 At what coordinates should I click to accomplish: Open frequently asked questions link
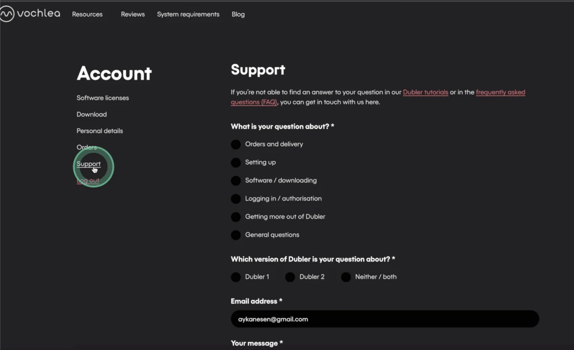click(378, 97)
